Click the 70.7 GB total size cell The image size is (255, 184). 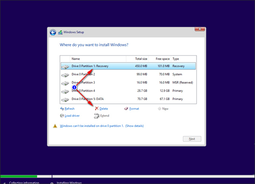(x=142, y=99)
